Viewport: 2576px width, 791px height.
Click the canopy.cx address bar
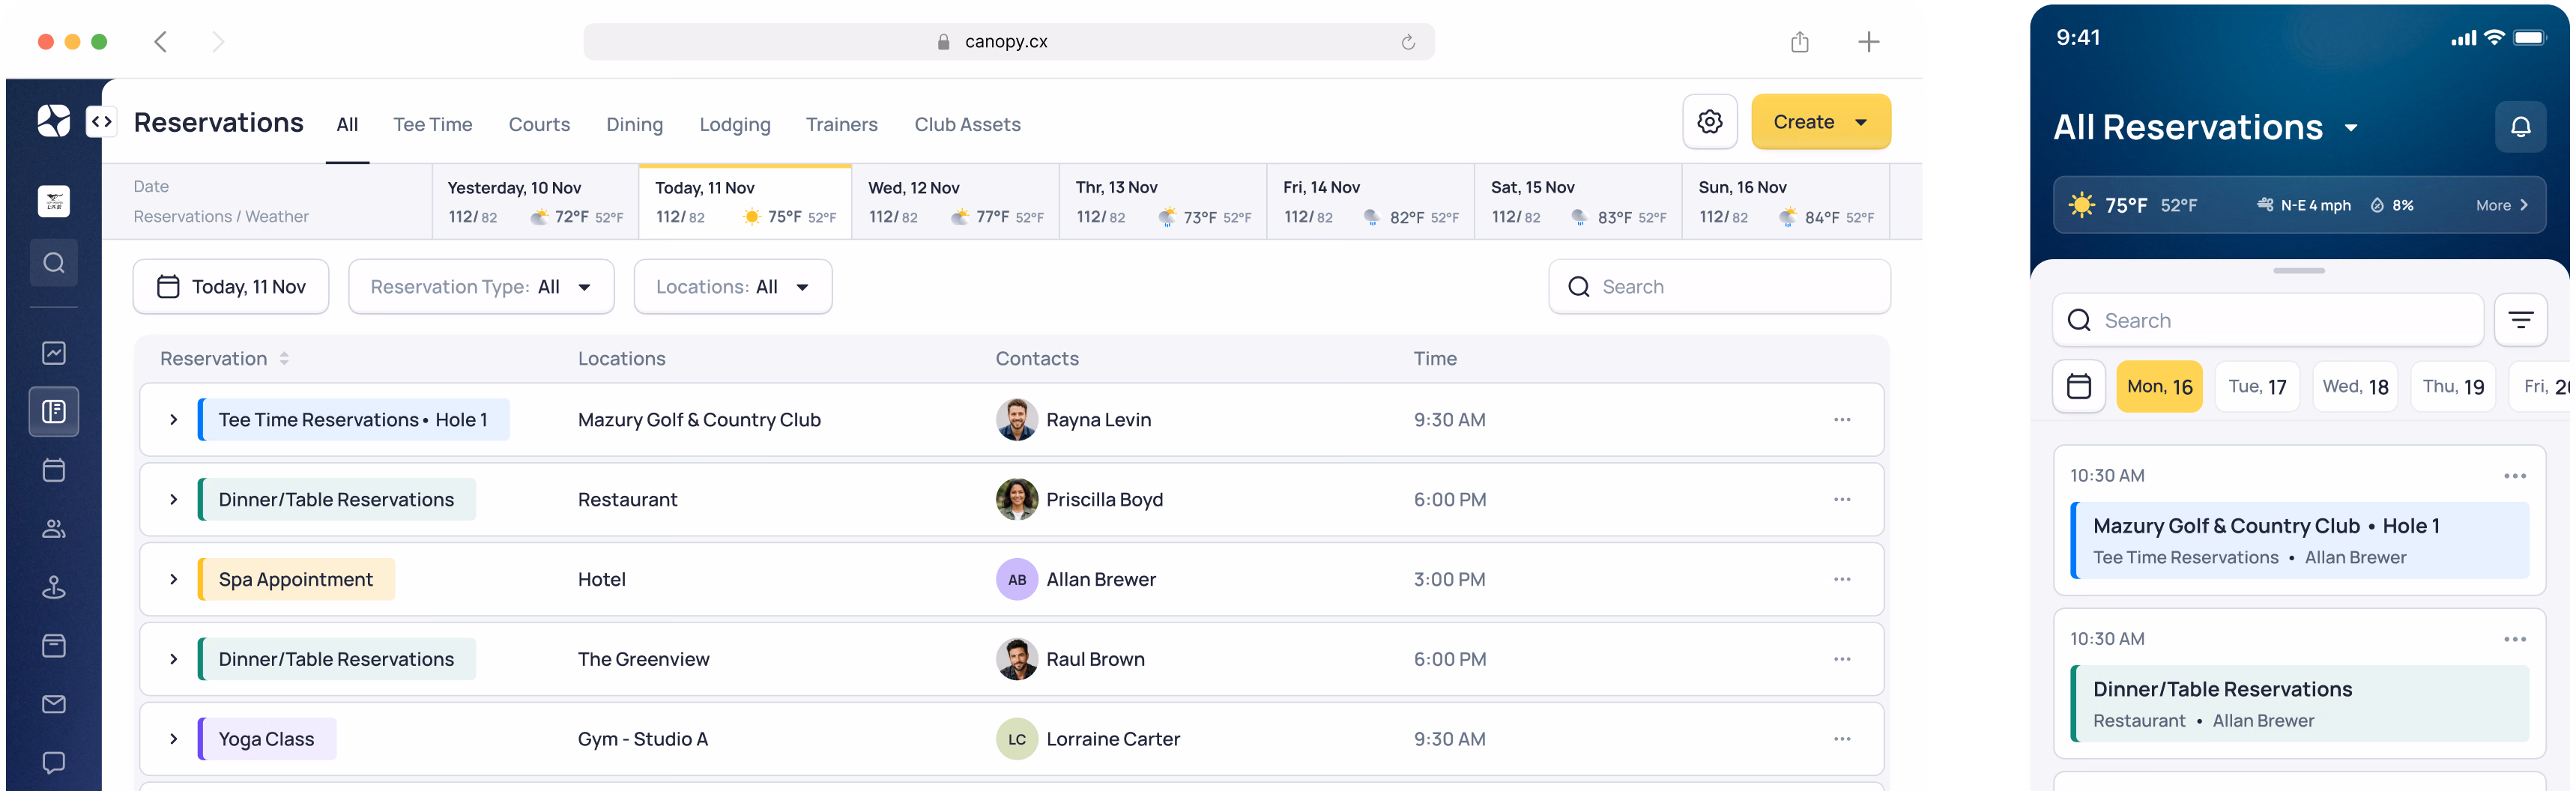coord(1008,42)
